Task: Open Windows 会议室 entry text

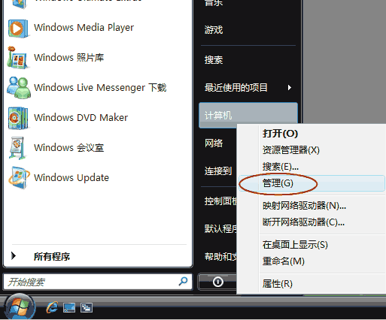Action: [69, 147]
